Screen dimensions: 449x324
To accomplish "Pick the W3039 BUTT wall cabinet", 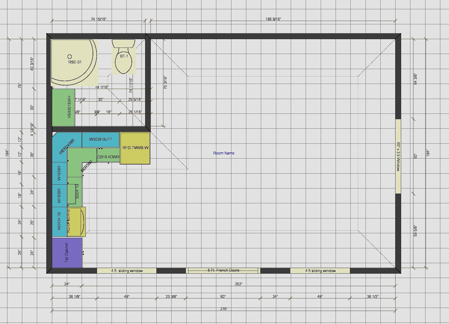I will (101, 140).
